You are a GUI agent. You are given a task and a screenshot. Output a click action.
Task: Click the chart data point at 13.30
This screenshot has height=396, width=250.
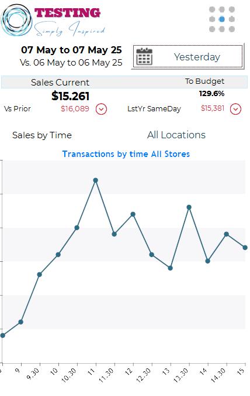189,207
